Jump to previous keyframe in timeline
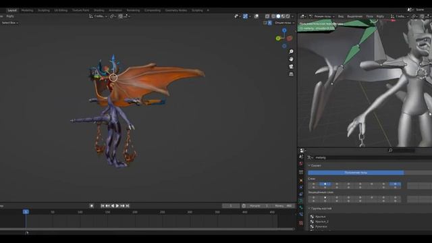Screen dimensions: 432x243 click(x=107, y=206)
